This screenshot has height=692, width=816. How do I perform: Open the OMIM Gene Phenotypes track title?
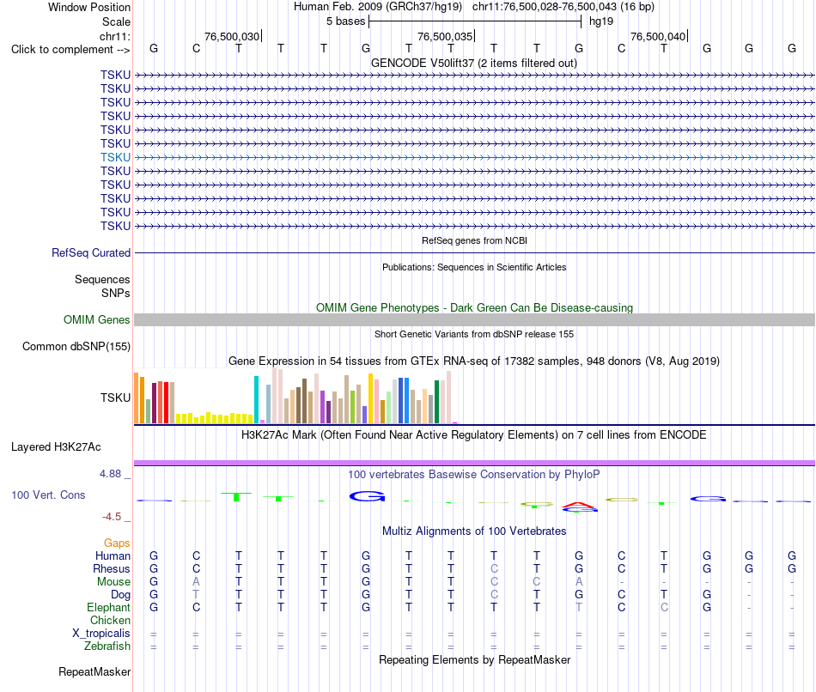(x=474, y=307)
